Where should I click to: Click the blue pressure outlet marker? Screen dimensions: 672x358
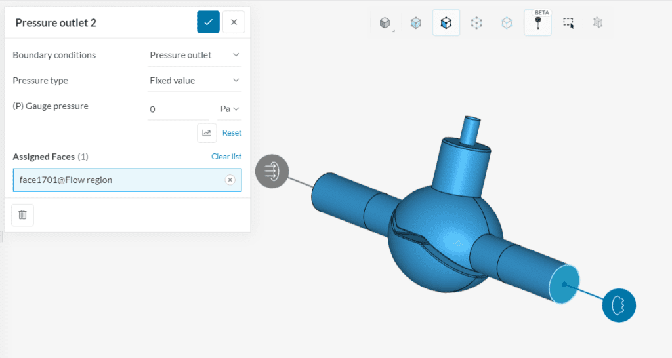(618, 304)
